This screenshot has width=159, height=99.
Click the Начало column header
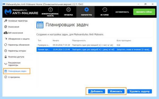[56, 40]
